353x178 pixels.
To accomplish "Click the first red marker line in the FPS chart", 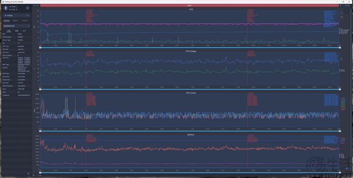I will [x=86, y=27].
